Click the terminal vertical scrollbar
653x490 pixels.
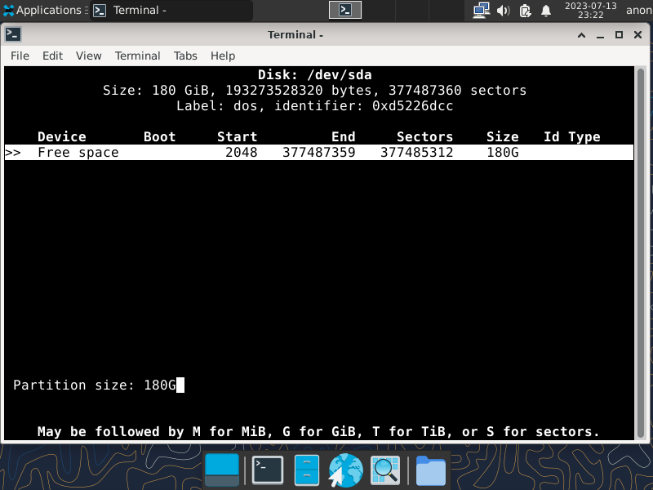pos(641,252)
